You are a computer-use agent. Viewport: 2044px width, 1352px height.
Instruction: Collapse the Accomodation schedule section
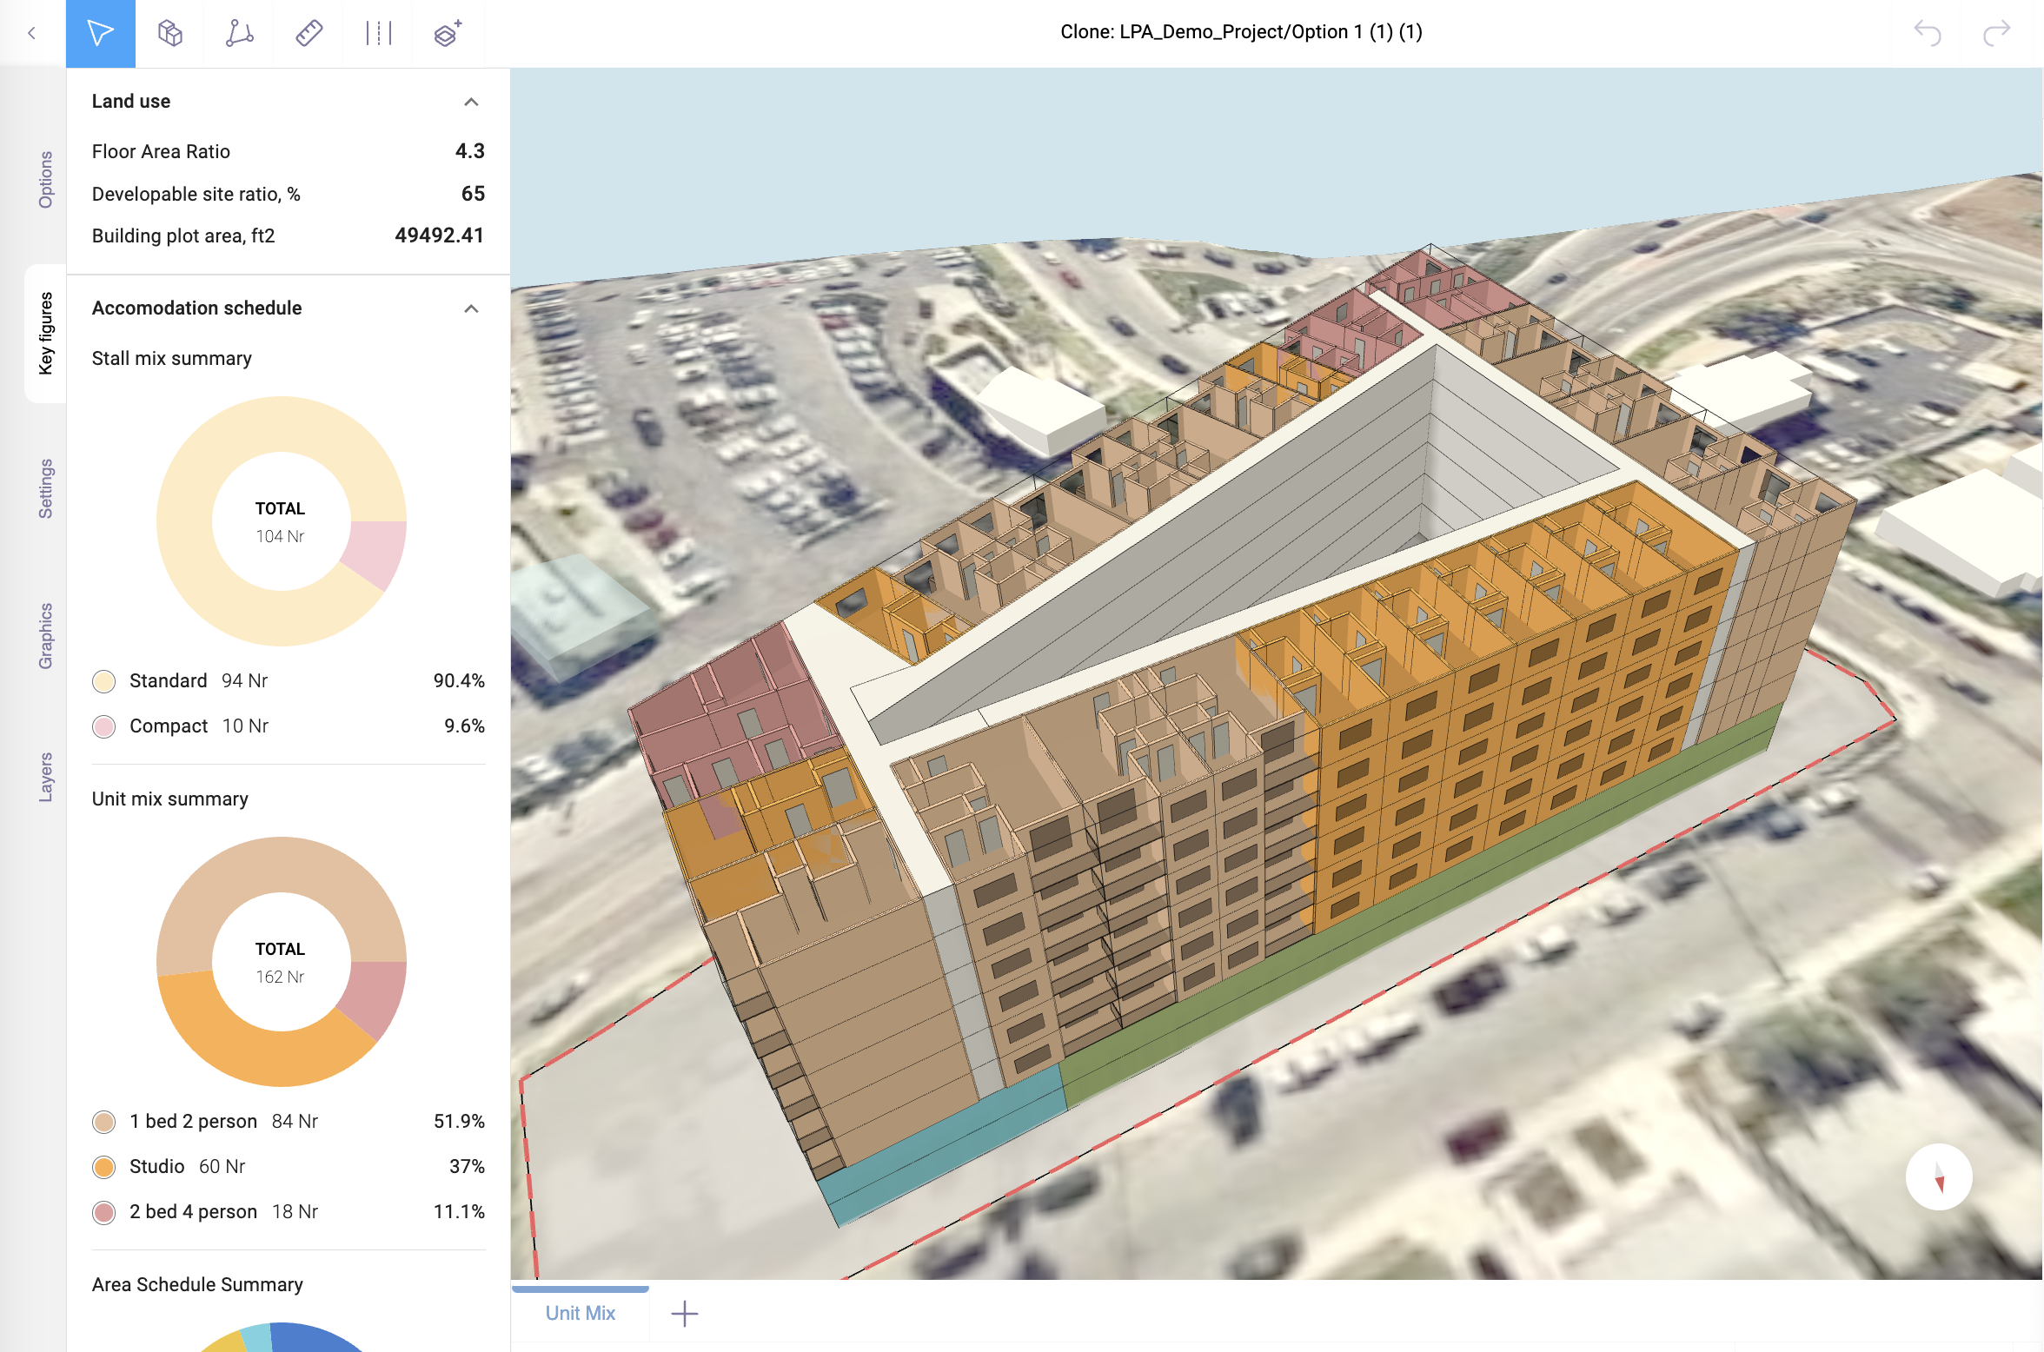pyautogui.click(x=471, y=308)
